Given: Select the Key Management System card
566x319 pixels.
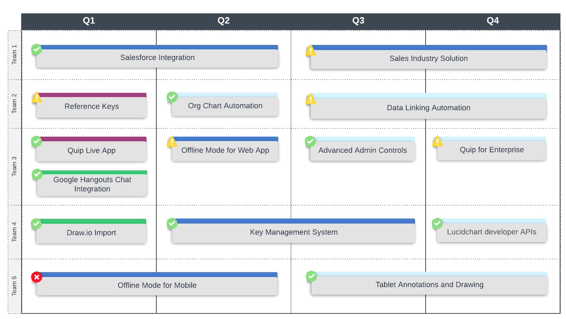Looking at the screenshot, I should click(x=293, y=232).
